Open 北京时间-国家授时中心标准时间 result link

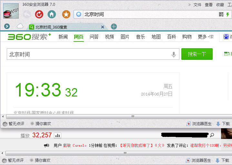44,112
